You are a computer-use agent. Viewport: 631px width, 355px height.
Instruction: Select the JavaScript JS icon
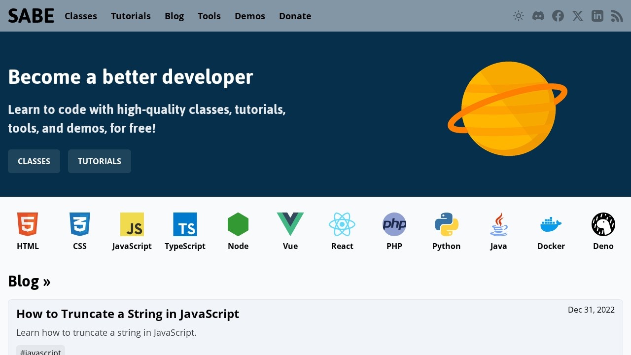pos(132,224)
